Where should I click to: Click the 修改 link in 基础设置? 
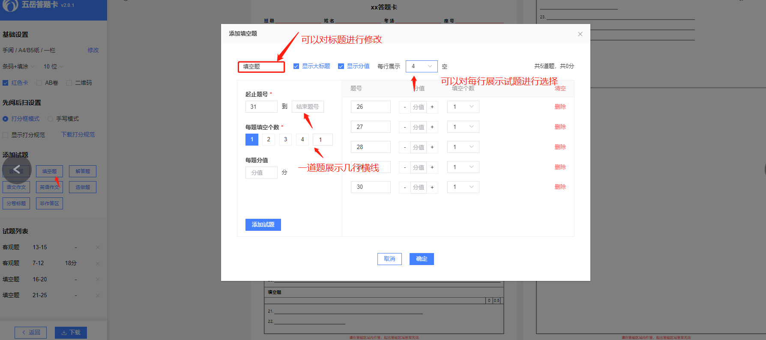click(x=93, y=51)
